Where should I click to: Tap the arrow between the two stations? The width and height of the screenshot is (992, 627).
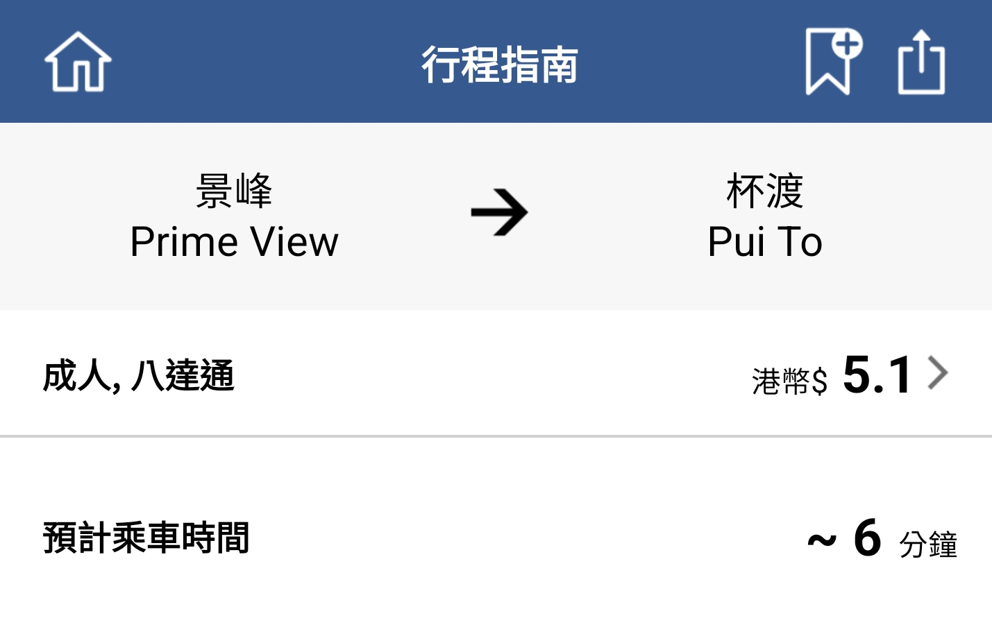click(x=499, y=212)
